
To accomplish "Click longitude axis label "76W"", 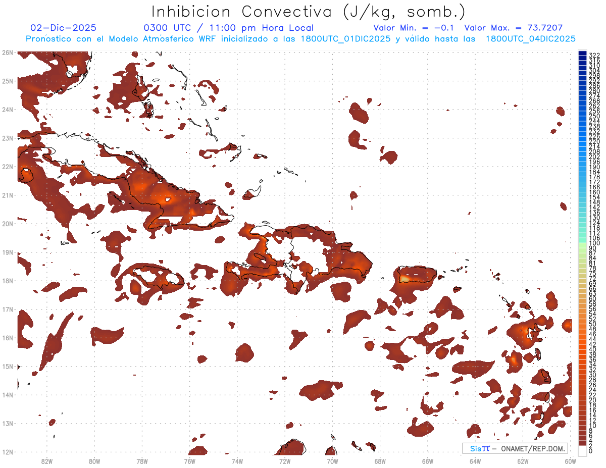I will (189, 461).
